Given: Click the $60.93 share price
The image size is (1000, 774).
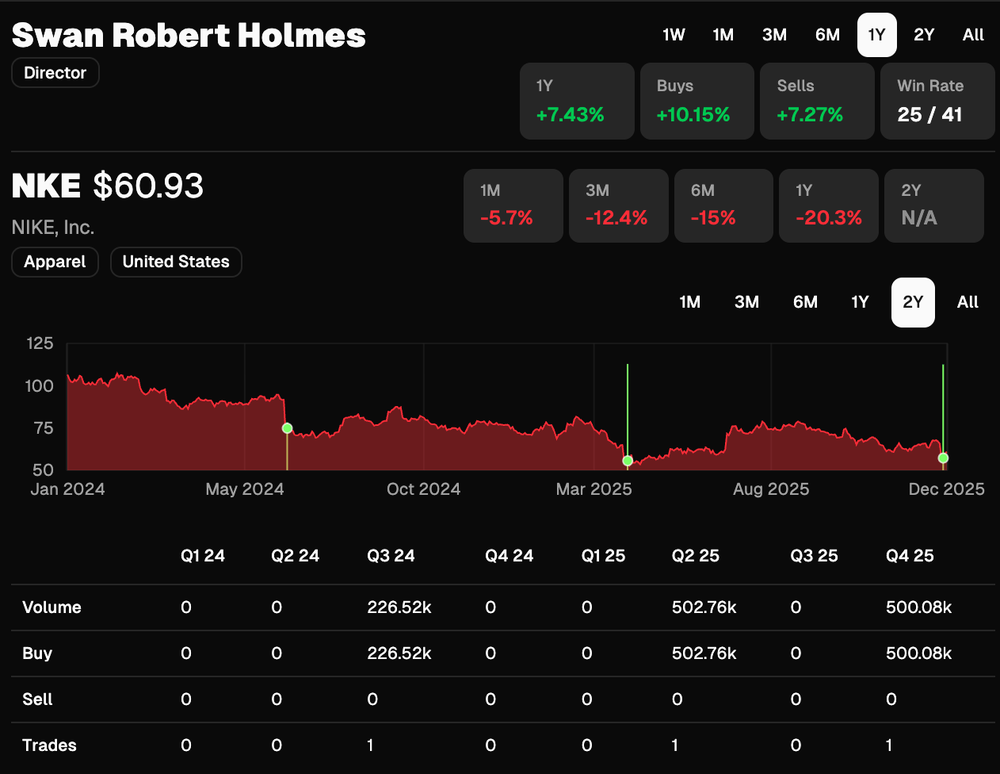Looking at the screenshot, I should 148,186.
